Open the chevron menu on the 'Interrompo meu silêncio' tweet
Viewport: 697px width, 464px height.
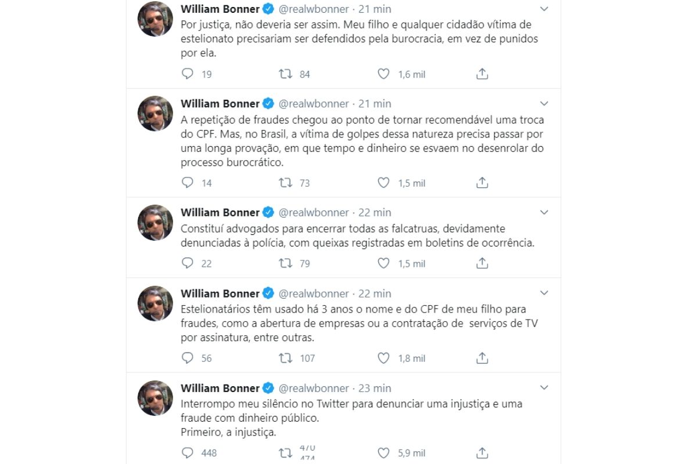pyautogui.click(x=544, y=388)
